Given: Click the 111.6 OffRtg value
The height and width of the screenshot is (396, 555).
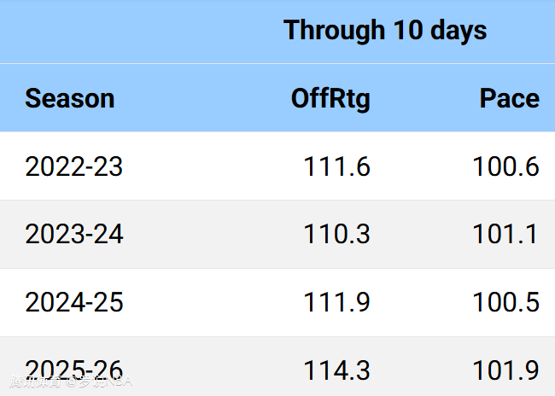Looking at the screenshot, I should click(336, 166).
